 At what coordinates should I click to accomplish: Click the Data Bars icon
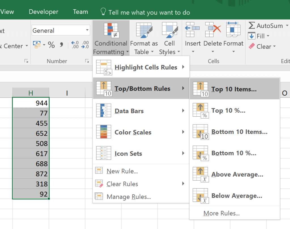(104, 110)
